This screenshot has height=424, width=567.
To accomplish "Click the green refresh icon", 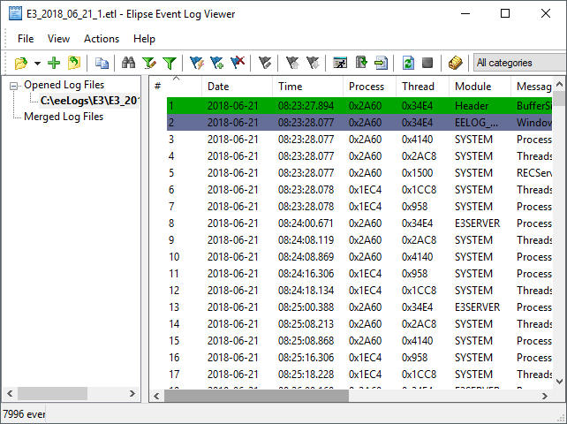I will [408, 63].
